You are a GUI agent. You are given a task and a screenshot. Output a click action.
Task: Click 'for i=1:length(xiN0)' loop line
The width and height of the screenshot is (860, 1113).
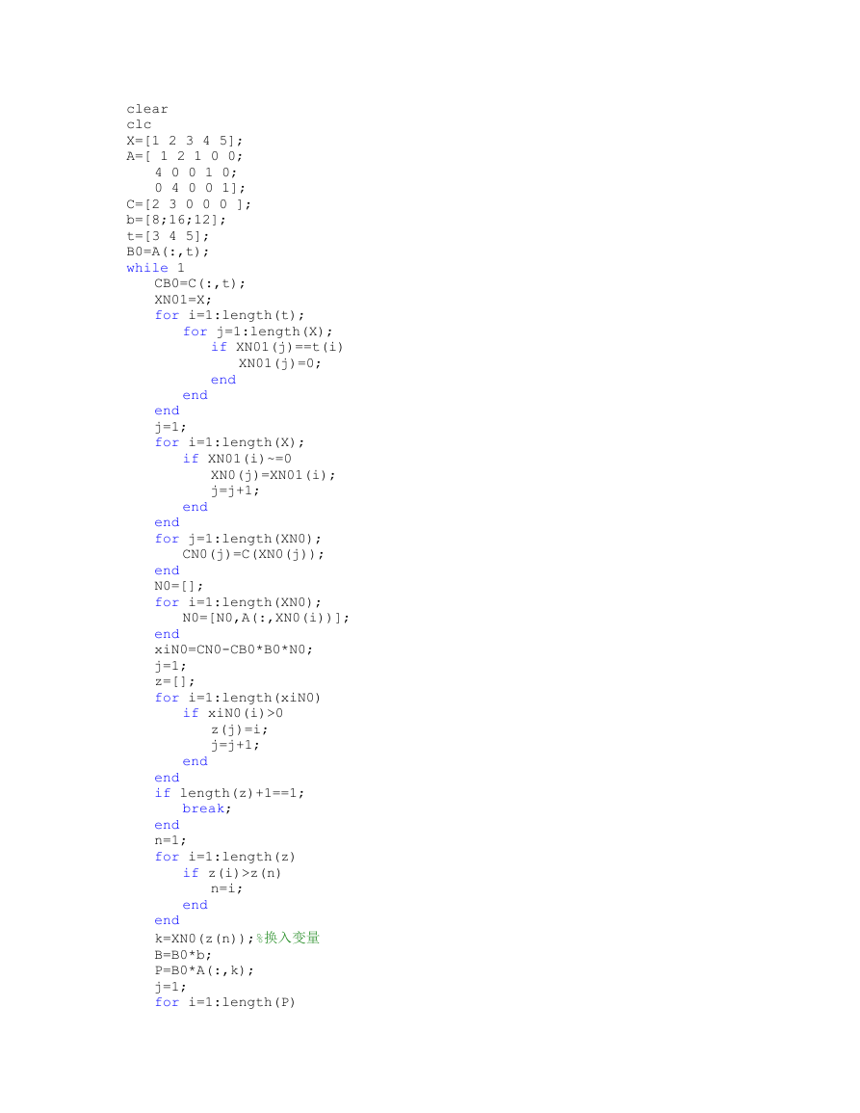pos(238,698)
